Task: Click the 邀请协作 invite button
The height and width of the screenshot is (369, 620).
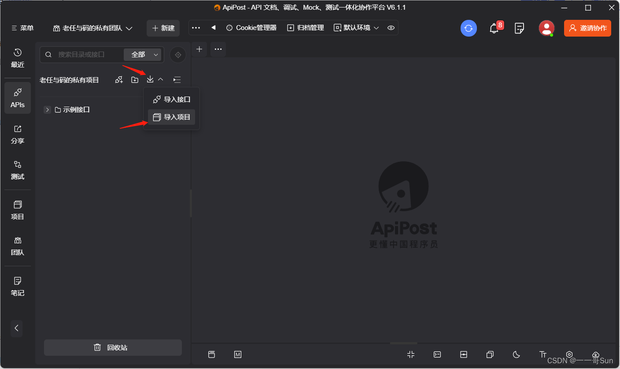Action: (587, 28)
